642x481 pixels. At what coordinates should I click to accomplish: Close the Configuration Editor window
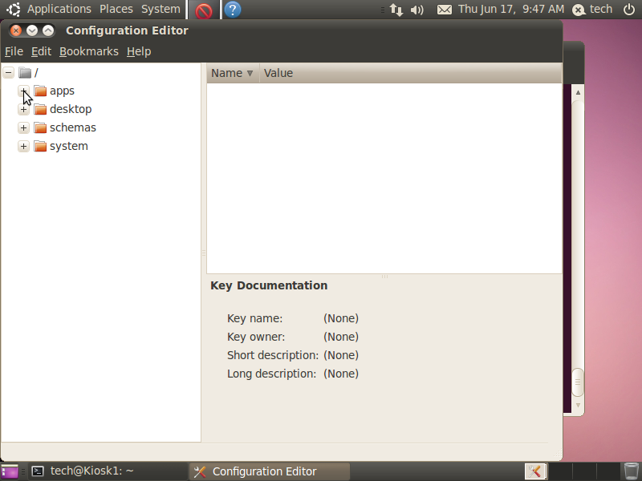(x=15, y=30)
